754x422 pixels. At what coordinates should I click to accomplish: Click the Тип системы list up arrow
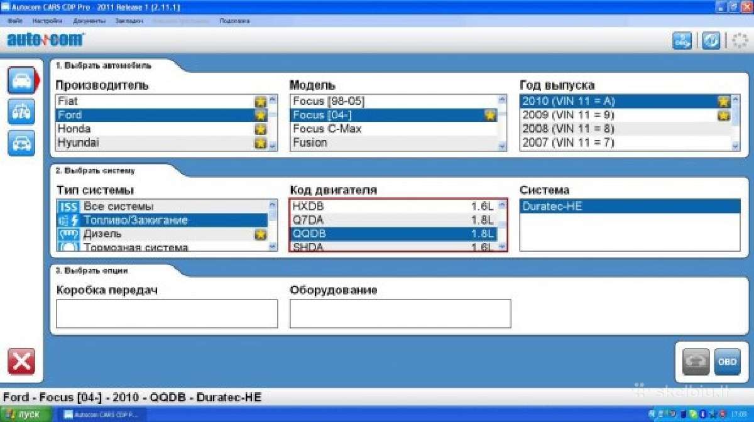(x=273, y=205)
